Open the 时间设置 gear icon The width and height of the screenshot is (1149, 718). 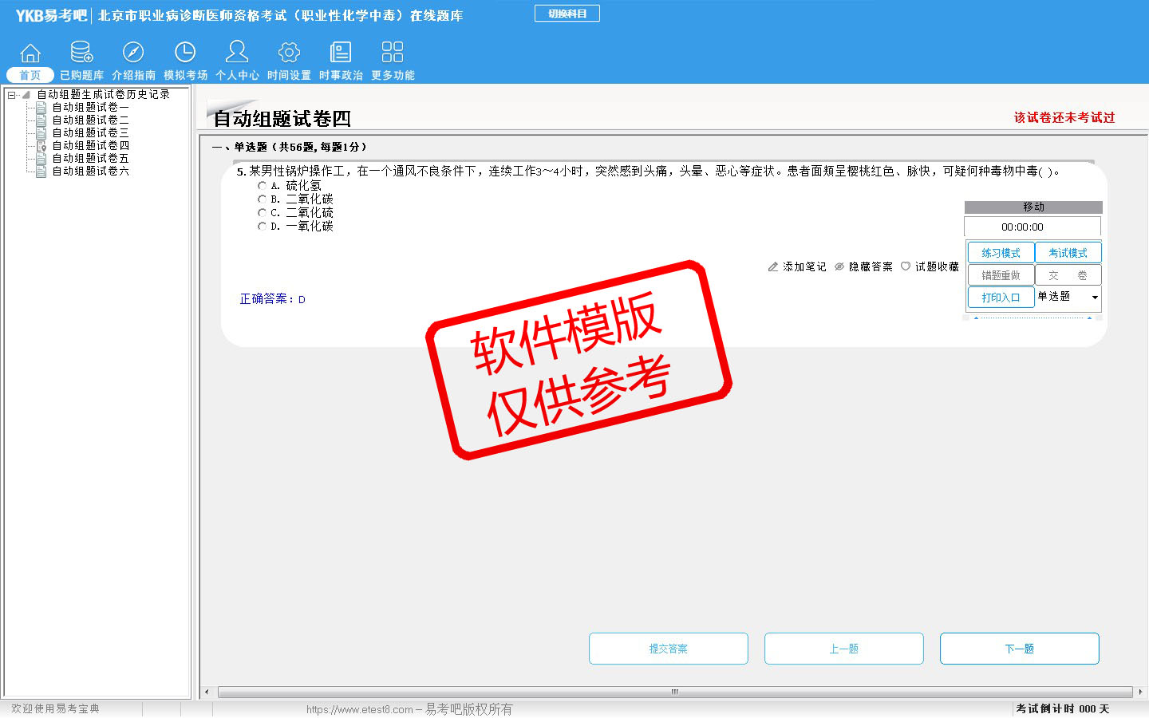click(x=289, y=53)
